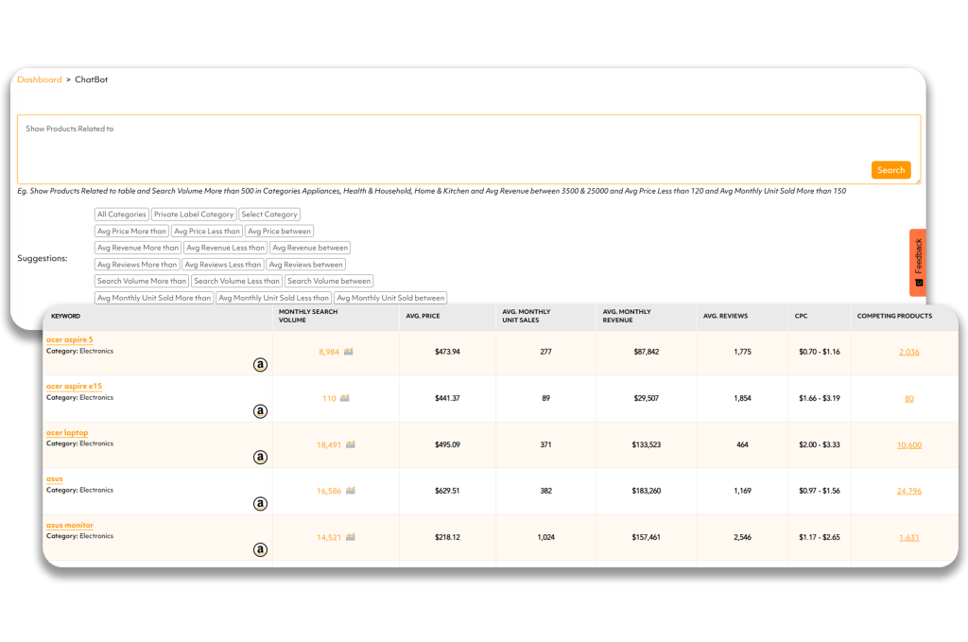968x642 pixels.
Task: Add Avg Price between suggestion
Action: point(279,231)
